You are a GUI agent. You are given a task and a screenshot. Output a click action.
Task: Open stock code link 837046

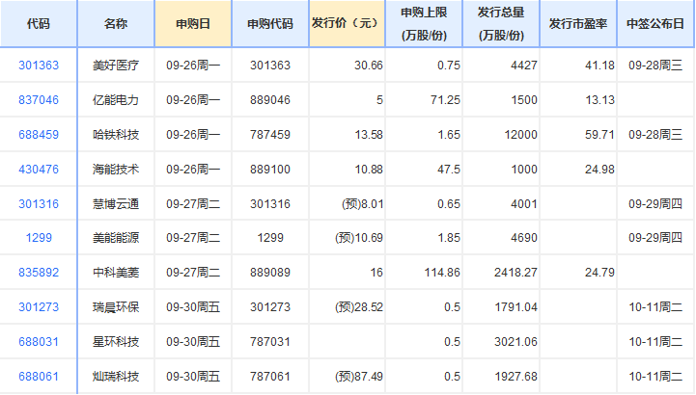39,99
